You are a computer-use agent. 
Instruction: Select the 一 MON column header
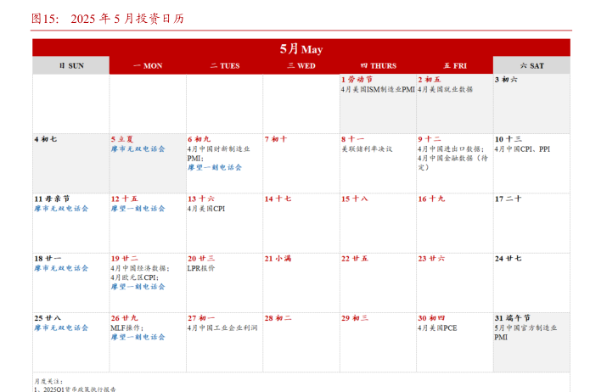pos(148,65)
